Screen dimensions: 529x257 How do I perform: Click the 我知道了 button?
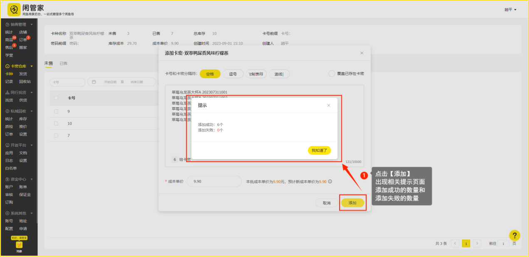319,151
